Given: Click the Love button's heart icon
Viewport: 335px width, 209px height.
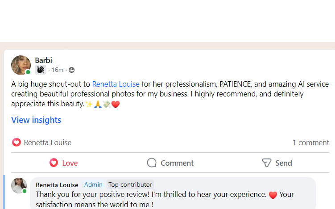Looking at the screenshot, I should coord(54,163).
